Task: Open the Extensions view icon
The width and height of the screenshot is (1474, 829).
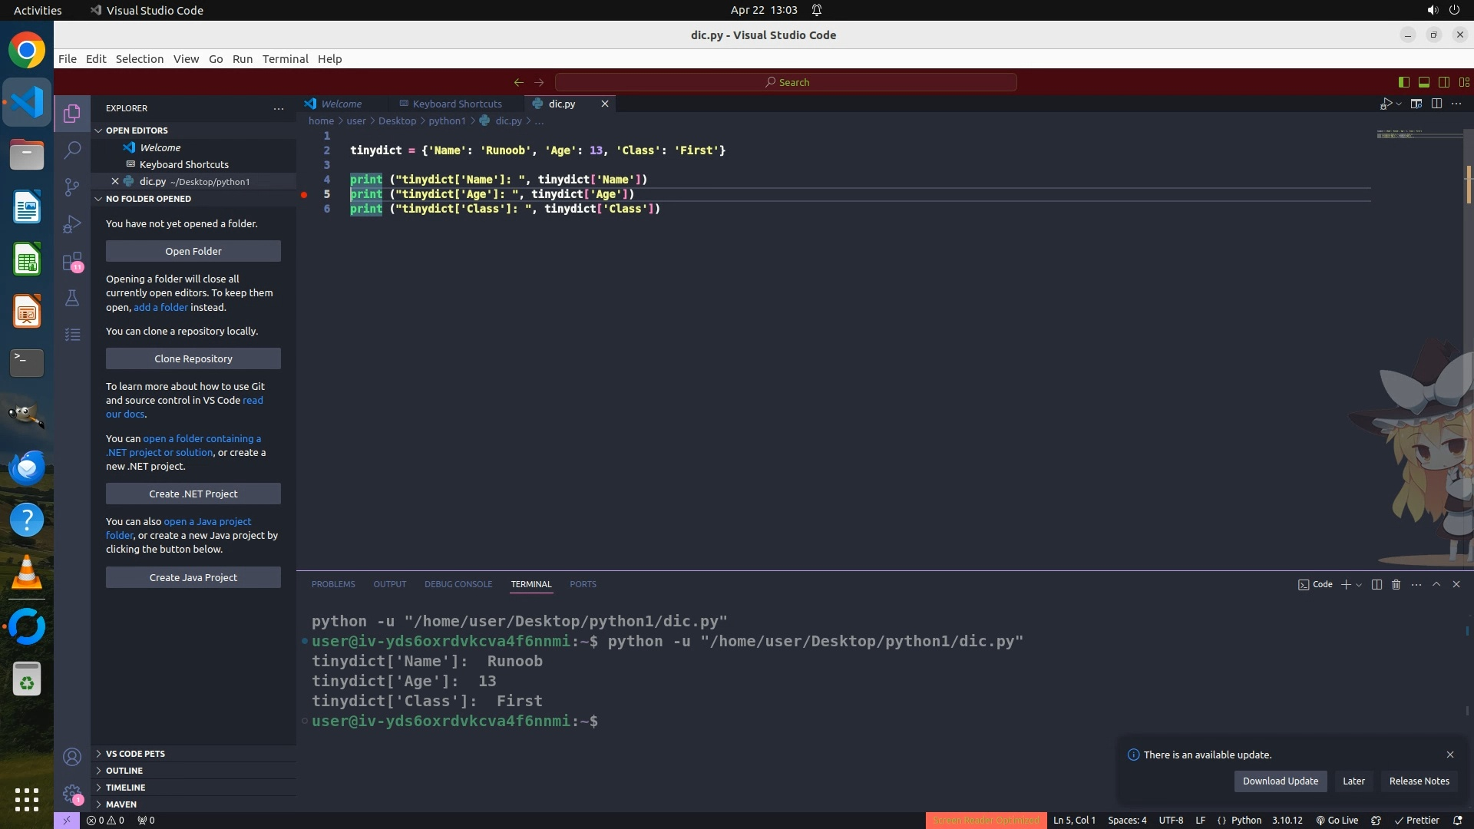Action: [72, 262]
